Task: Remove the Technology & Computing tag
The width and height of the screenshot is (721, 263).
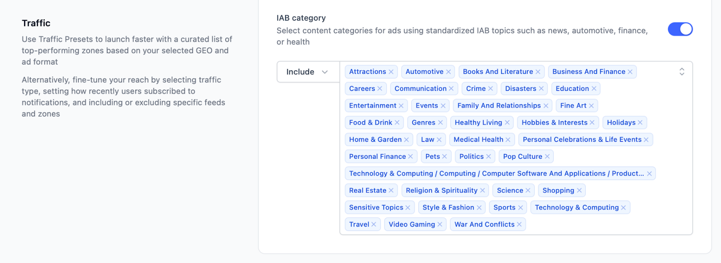Action: [624, 208]
